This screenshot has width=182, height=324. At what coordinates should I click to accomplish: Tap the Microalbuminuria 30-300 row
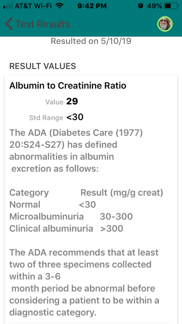71,216
